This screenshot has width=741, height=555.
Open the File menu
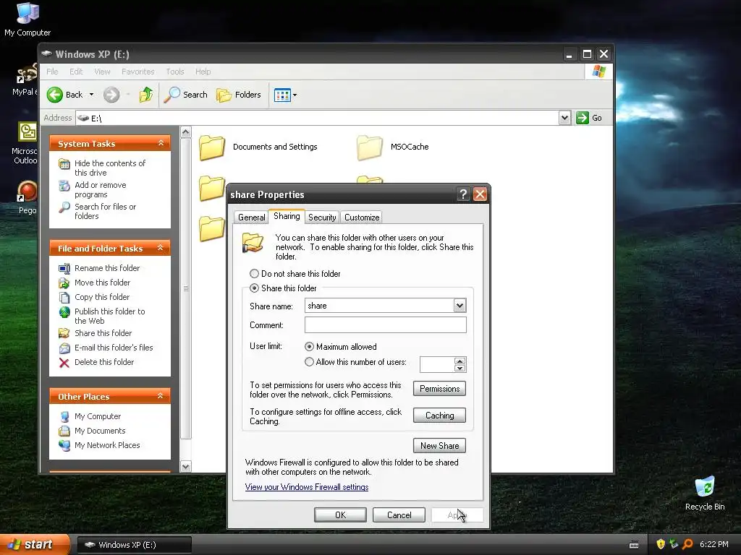click(x=52, y=72)
